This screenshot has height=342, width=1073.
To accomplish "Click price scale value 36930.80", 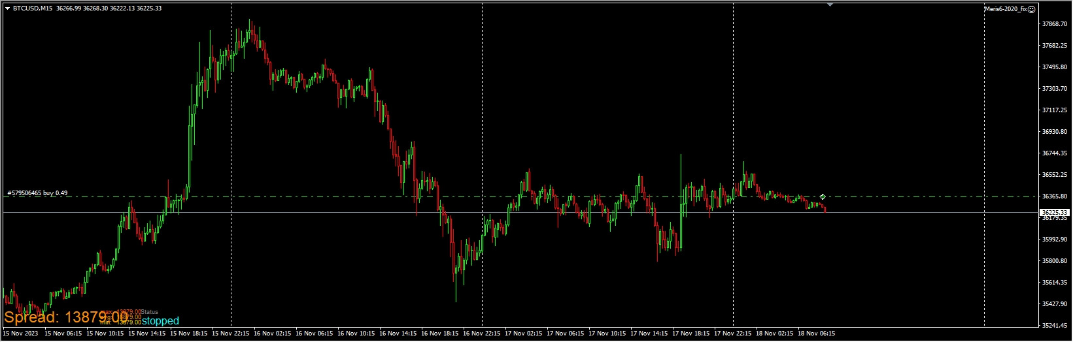I will (1055, 132).
